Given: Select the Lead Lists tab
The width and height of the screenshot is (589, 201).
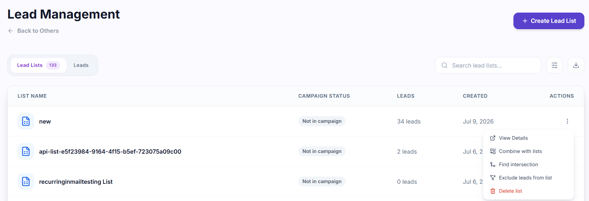Looking at the screenshot, I should [x=38, y=65].
